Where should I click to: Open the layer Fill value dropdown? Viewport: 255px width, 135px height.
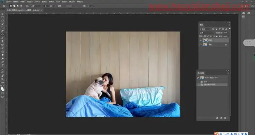pyautogui.click(x=229, y=36)
